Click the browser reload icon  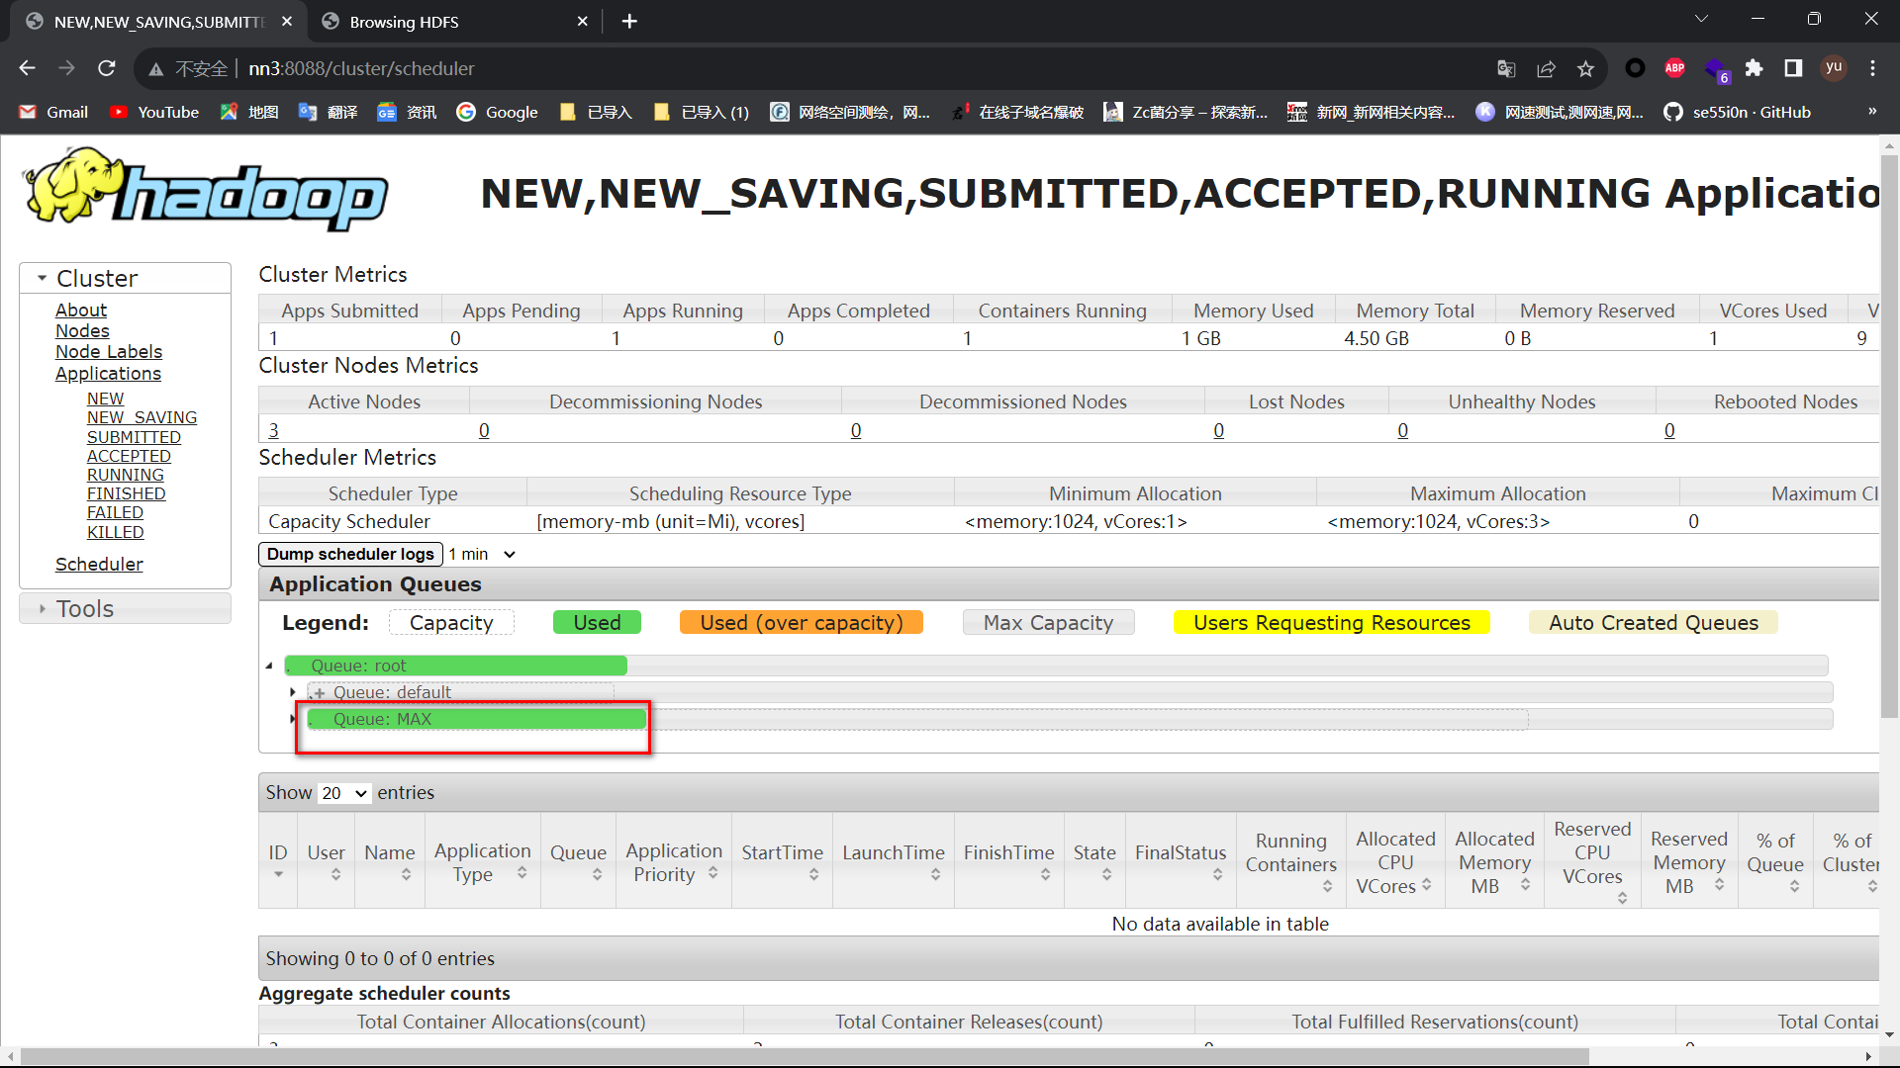pyautogui.click(x=107, y=68)
